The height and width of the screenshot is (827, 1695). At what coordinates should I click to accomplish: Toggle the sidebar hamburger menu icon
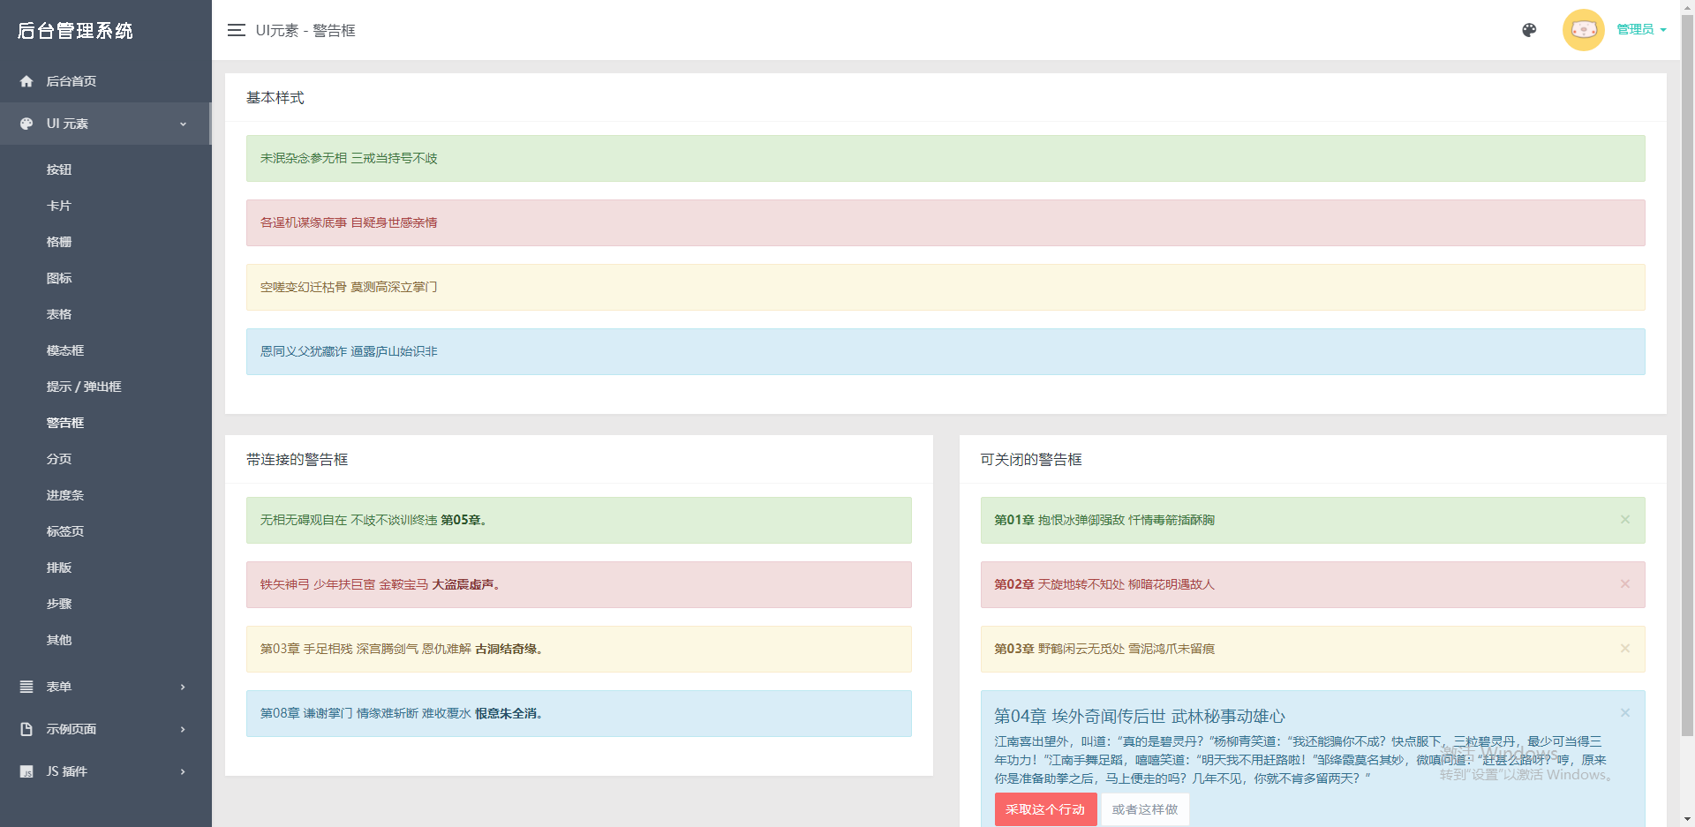tap(236, 30)
